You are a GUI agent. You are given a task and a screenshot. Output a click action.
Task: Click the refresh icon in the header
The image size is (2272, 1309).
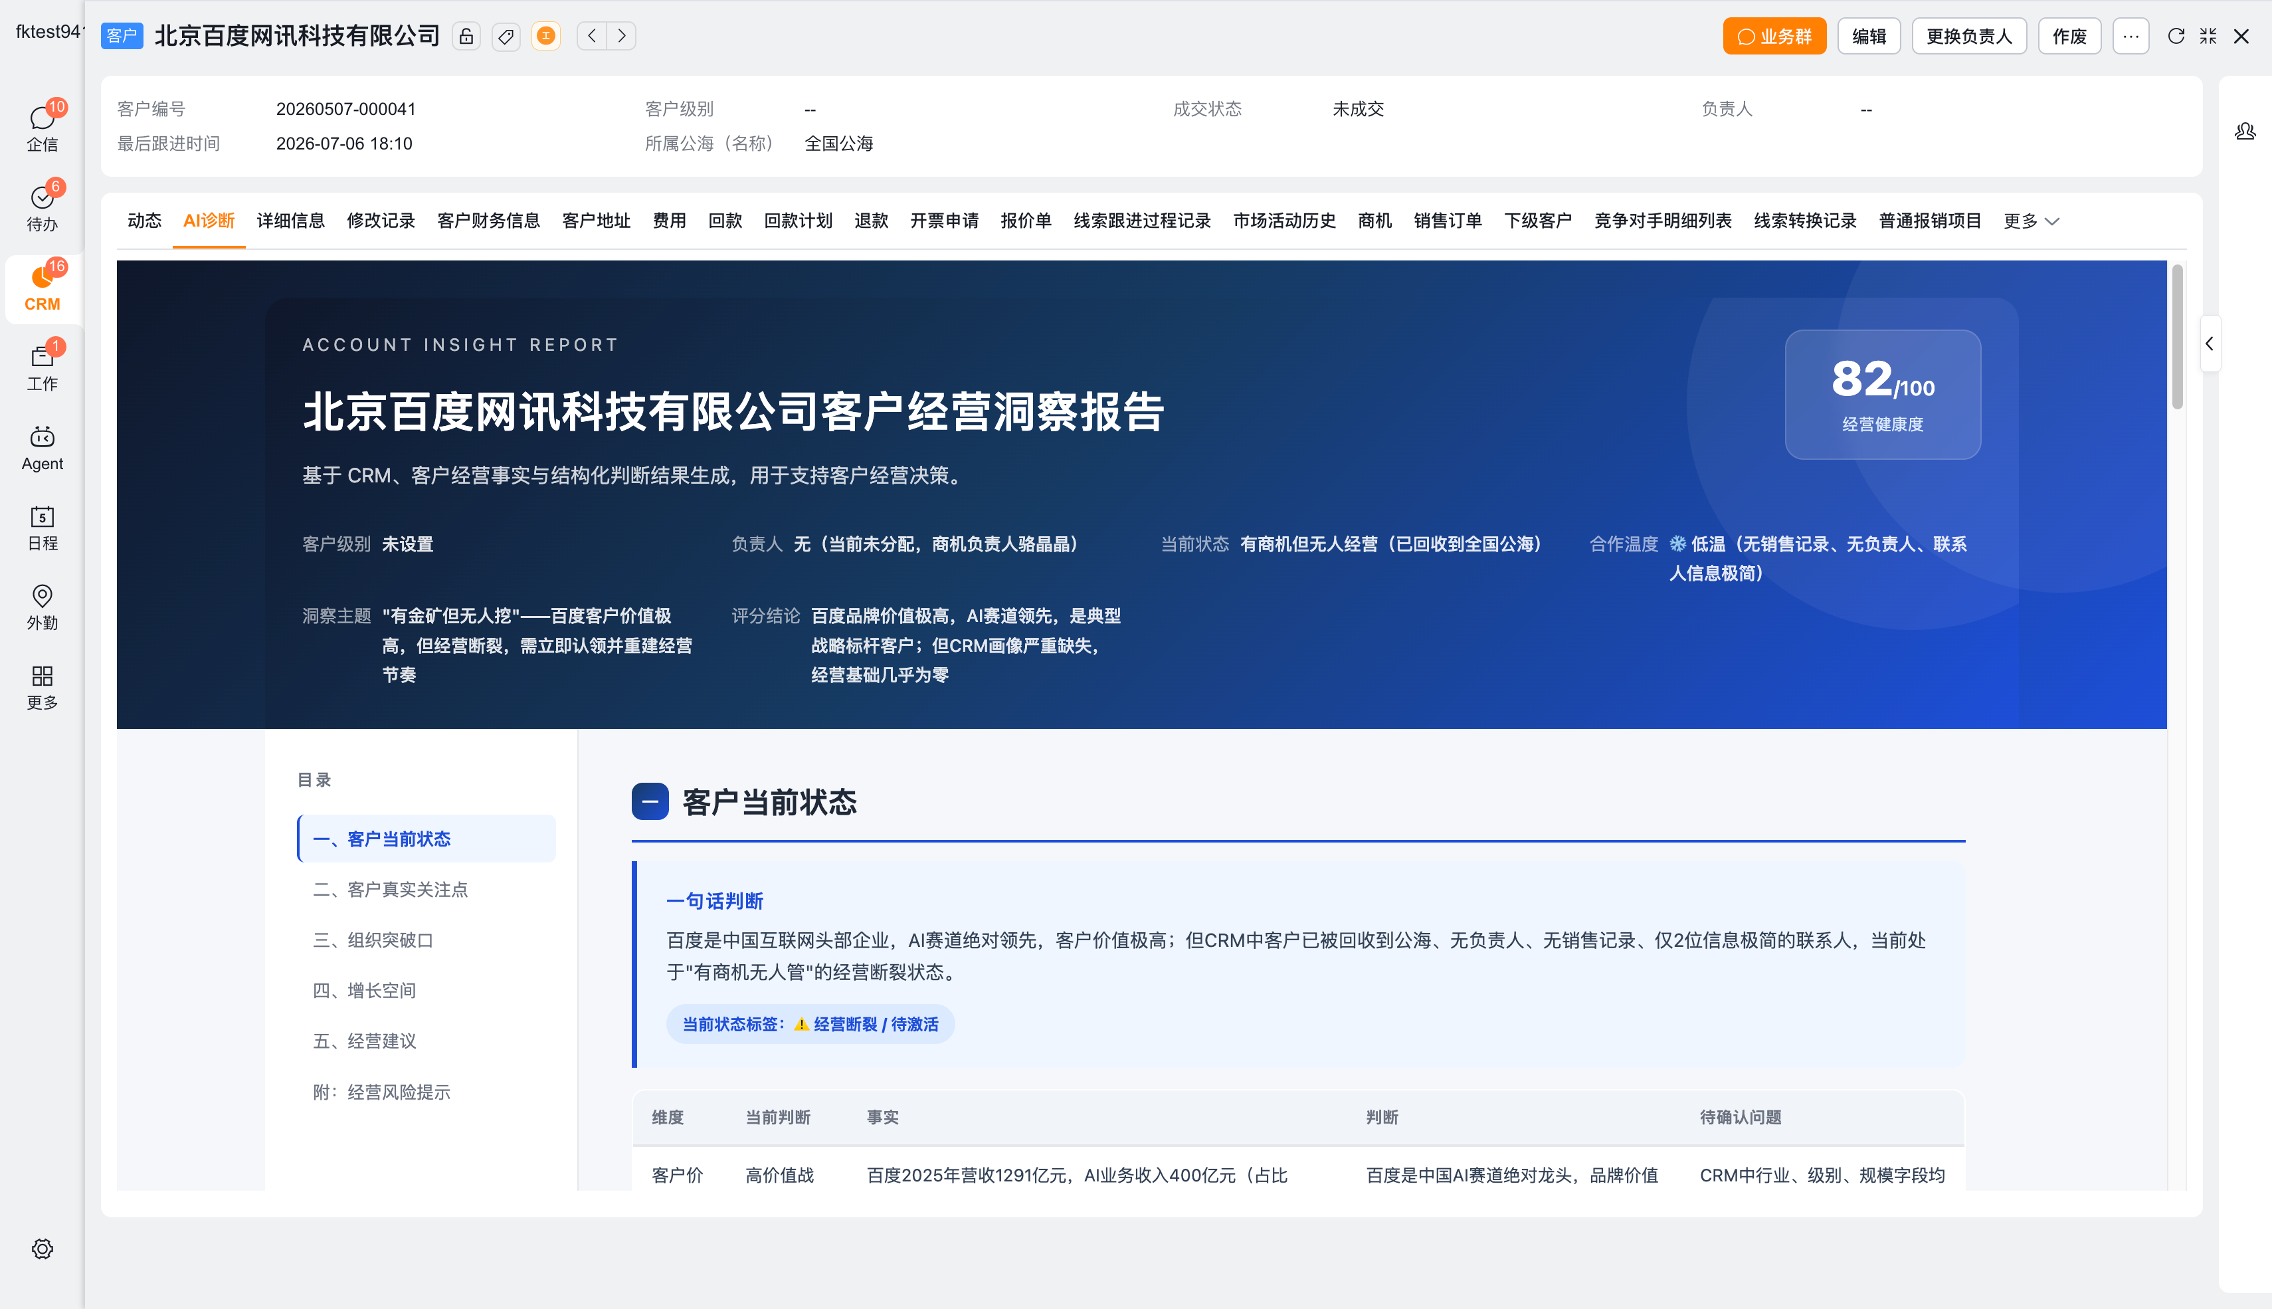point(2176,36)
